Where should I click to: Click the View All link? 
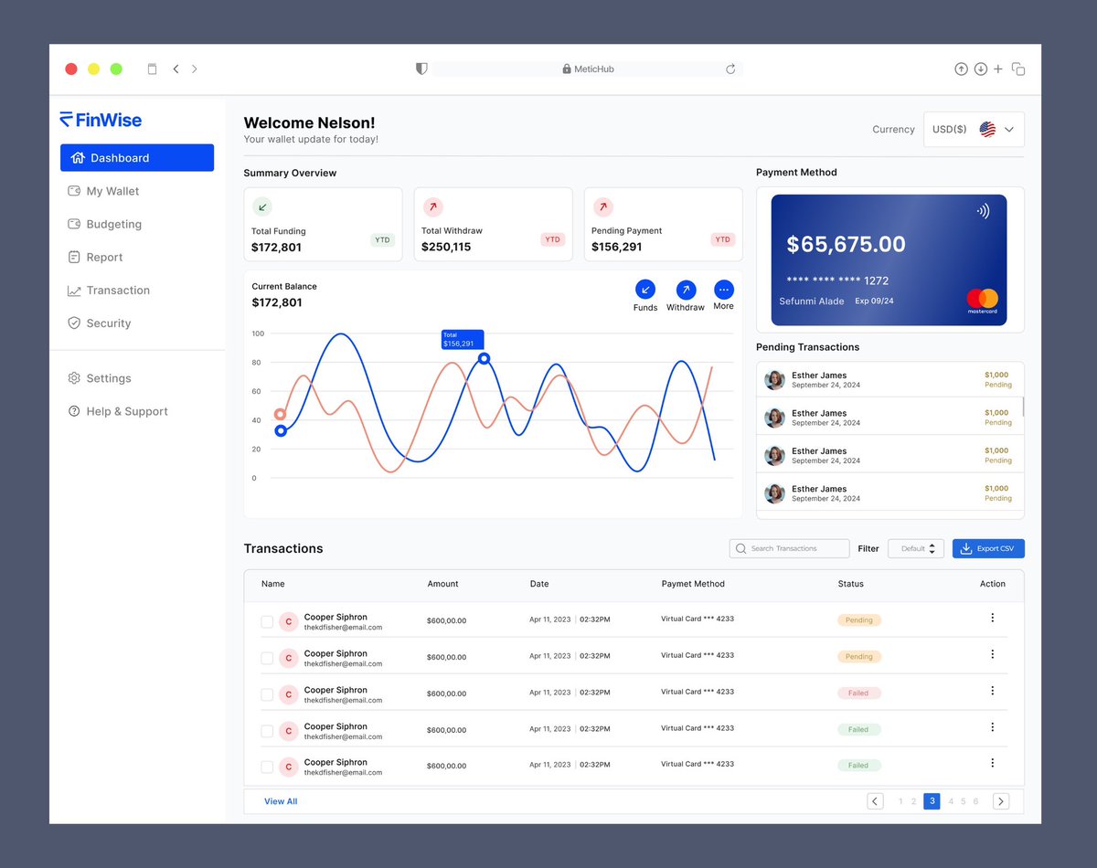point(281,801)
